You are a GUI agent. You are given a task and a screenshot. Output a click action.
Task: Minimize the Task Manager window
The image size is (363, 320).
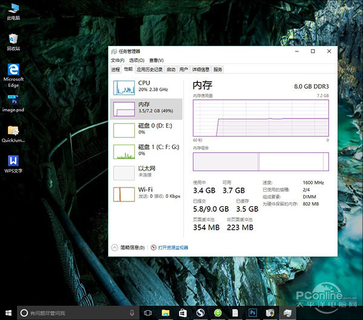297,51
